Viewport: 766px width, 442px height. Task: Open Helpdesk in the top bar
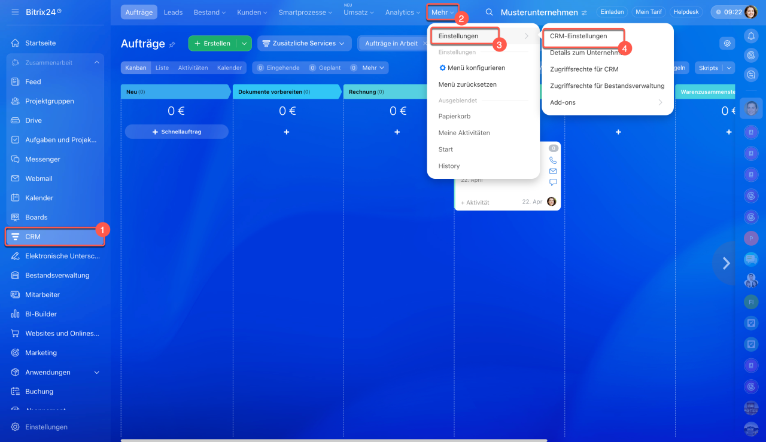coord(687,12)
